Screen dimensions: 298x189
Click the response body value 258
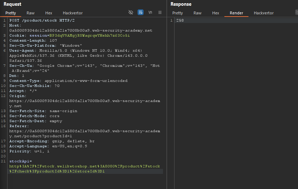(x=180, y=20)
